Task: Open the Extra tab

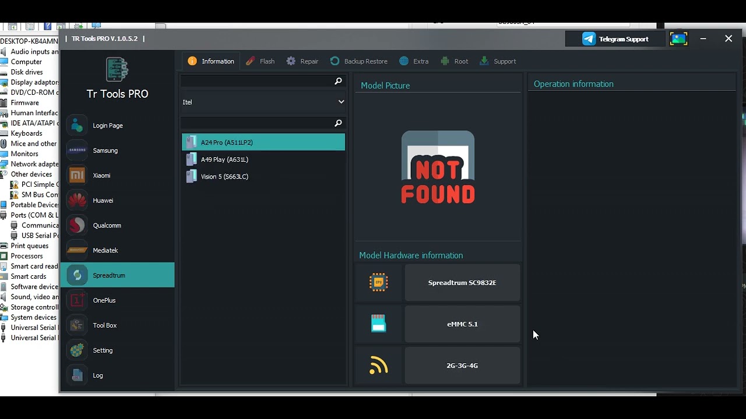Action: (x=414, y=61)
